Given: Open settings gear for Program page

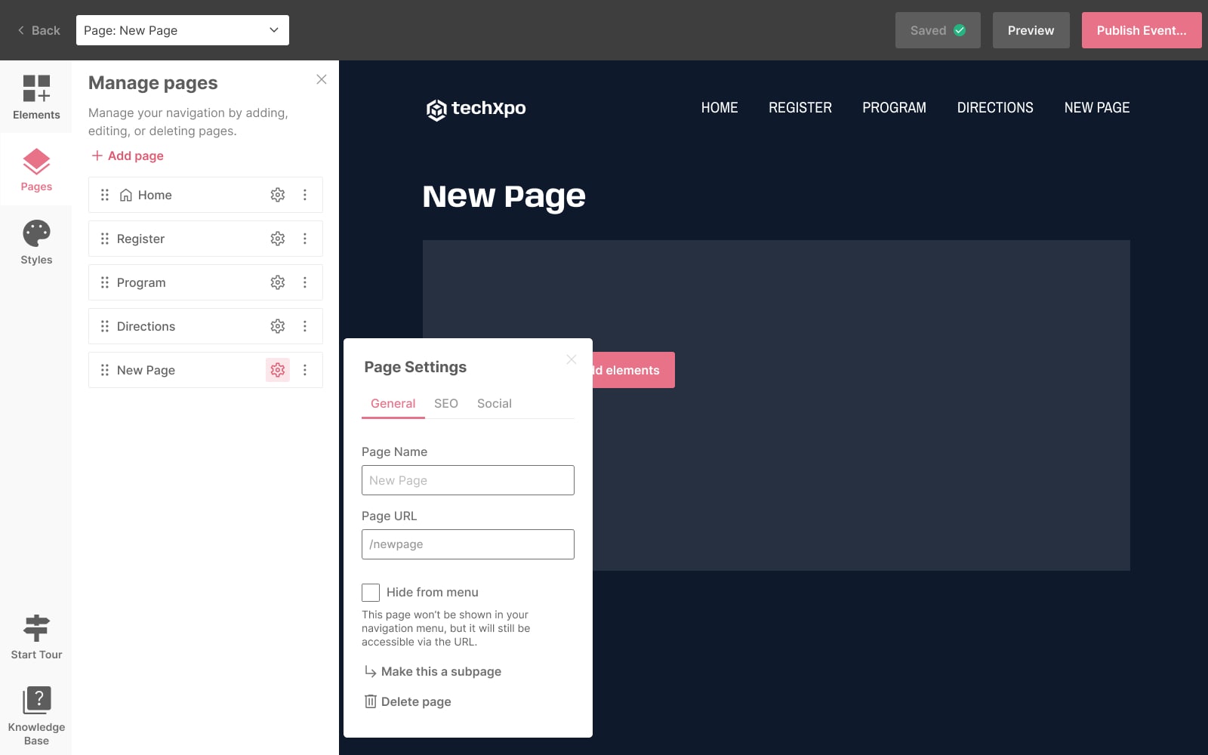Looking at the screenshot, I should (x=278, y=282).
